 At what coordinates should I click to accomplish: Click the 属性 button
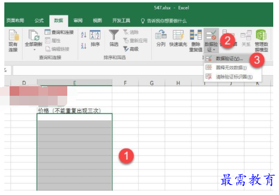click(x=53, y=41)
